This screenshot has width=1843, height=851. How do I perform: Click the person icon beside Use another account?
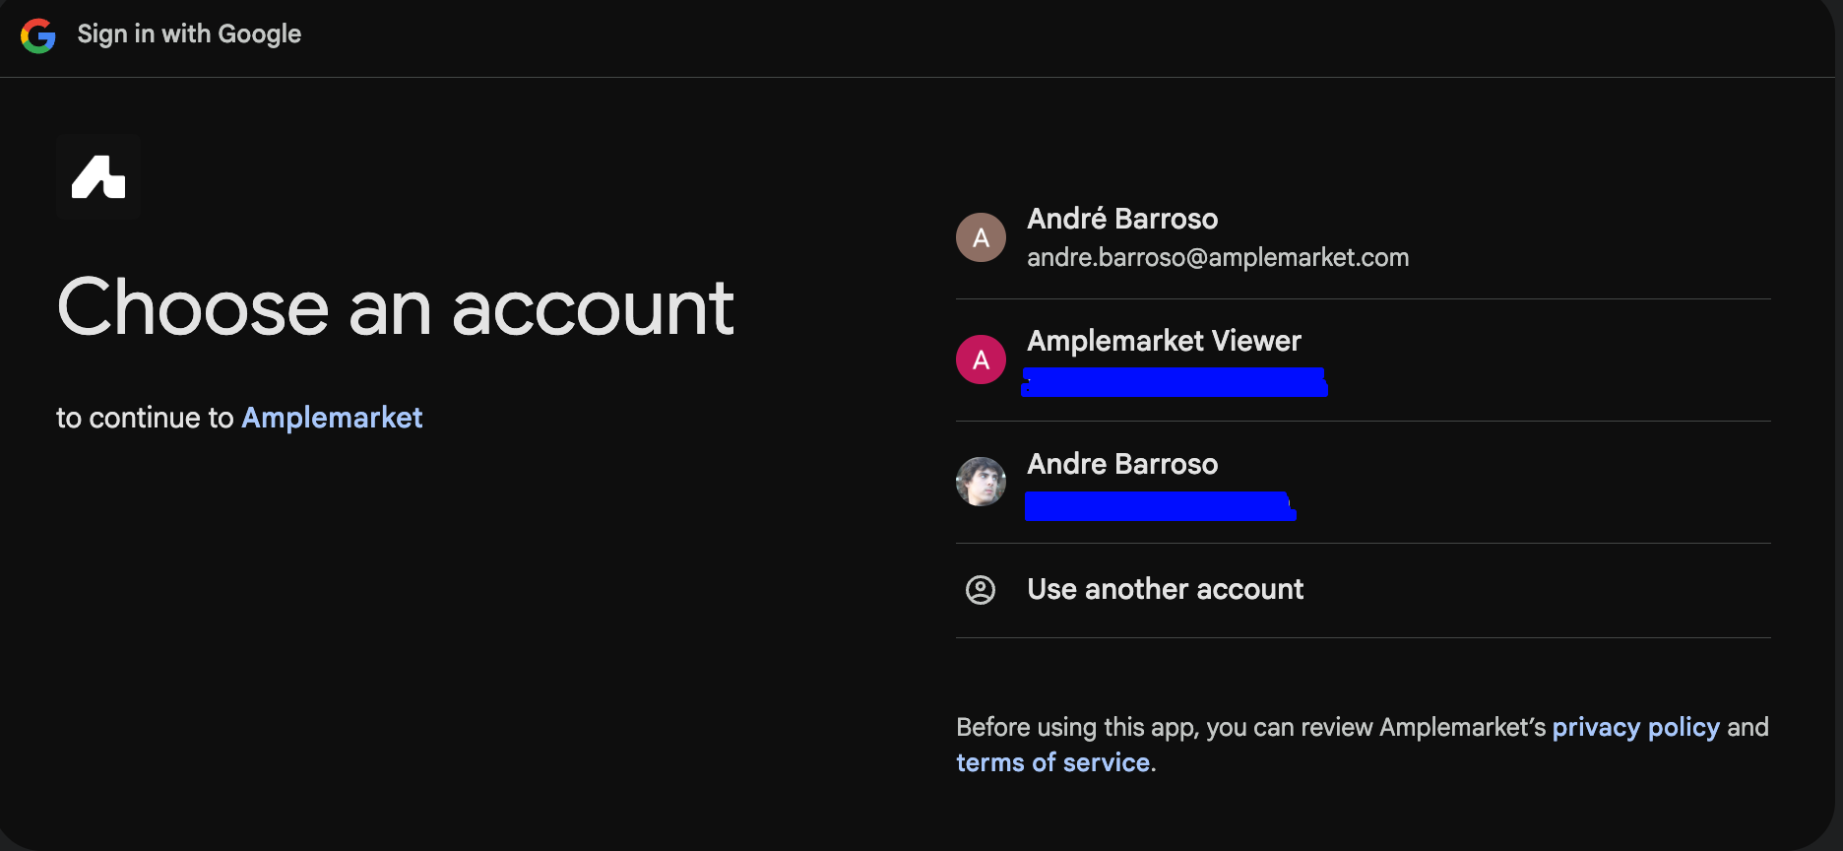click(981, 590)
